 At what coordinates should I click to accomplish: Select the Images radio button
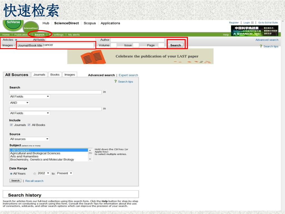coord(15,45)
